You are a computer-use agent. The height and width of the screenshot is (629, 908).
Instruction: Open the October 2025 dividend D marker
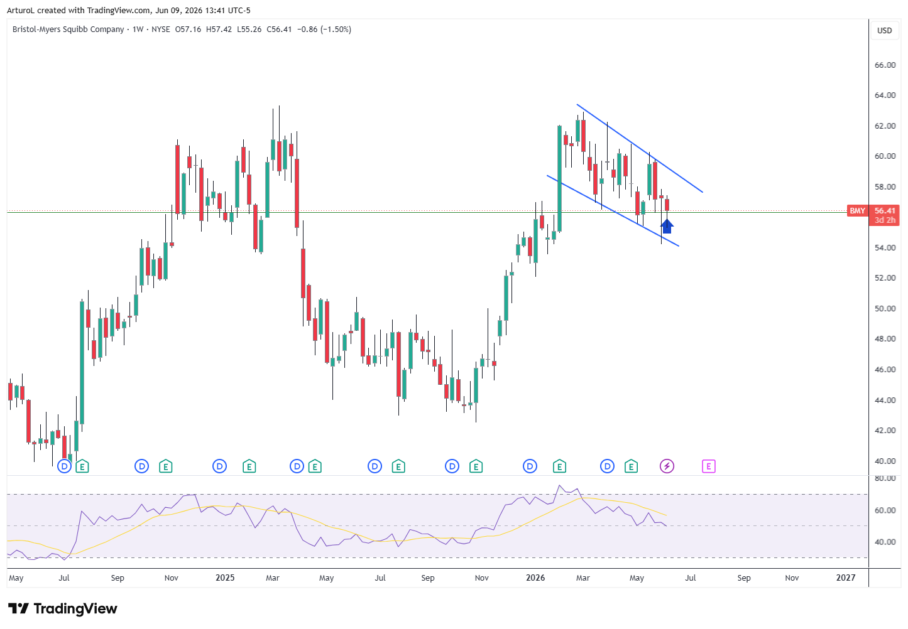pyautogui.click(x=452, y=466)
